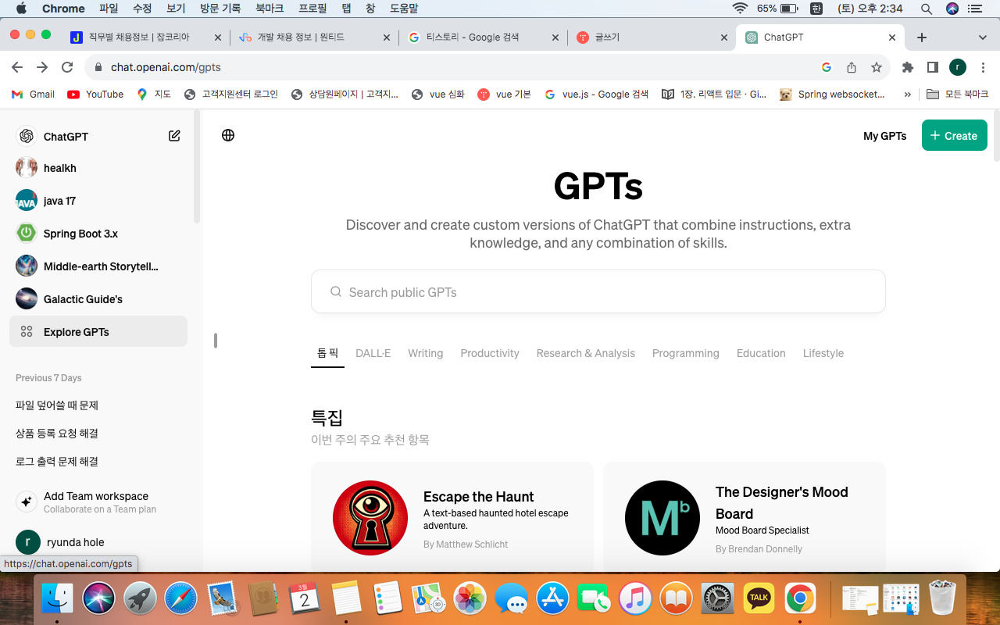Open the Middle-earth Storytell… GPT
This screenshot has width=1000, height=625.
(x=98, y=266)
